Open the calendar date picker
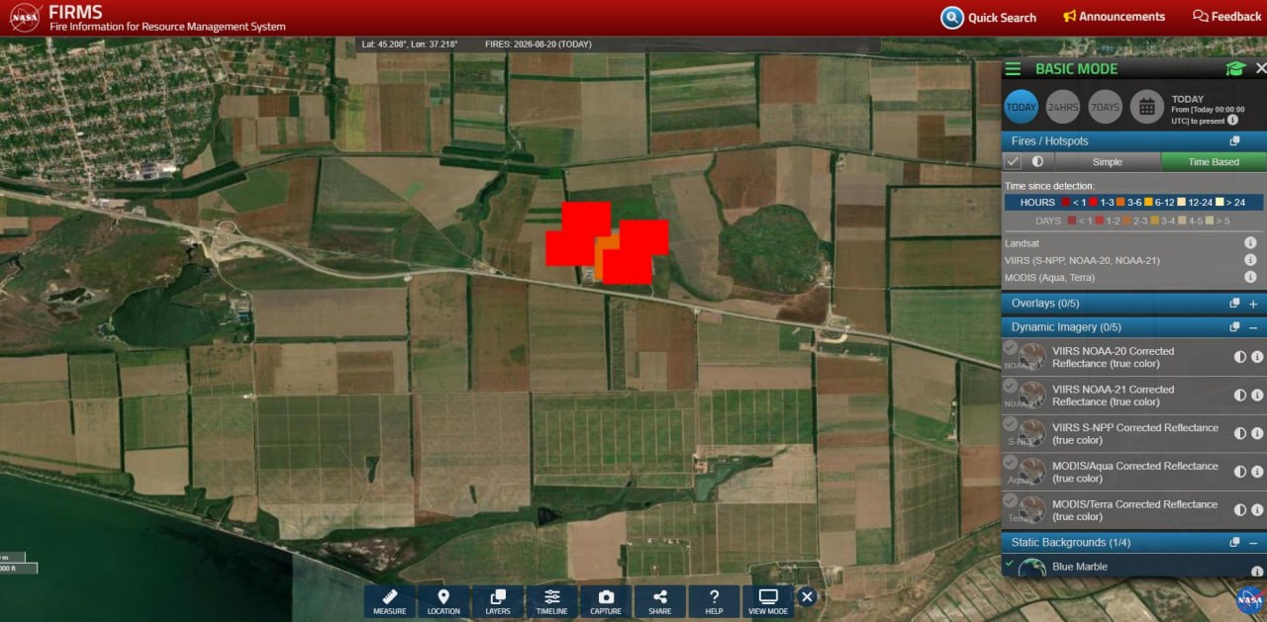This screenshot has width=1267, height=622. (1146, 107)
